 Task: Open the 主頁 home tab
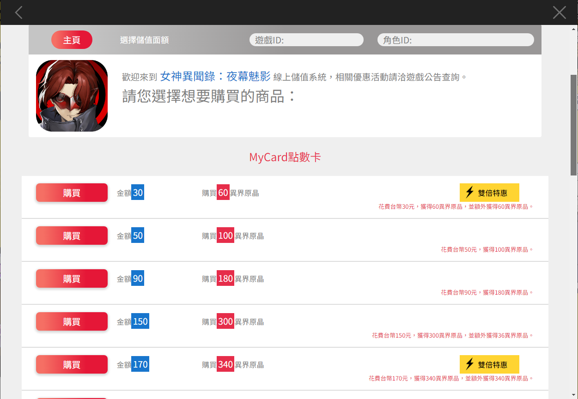click(72, 40)
